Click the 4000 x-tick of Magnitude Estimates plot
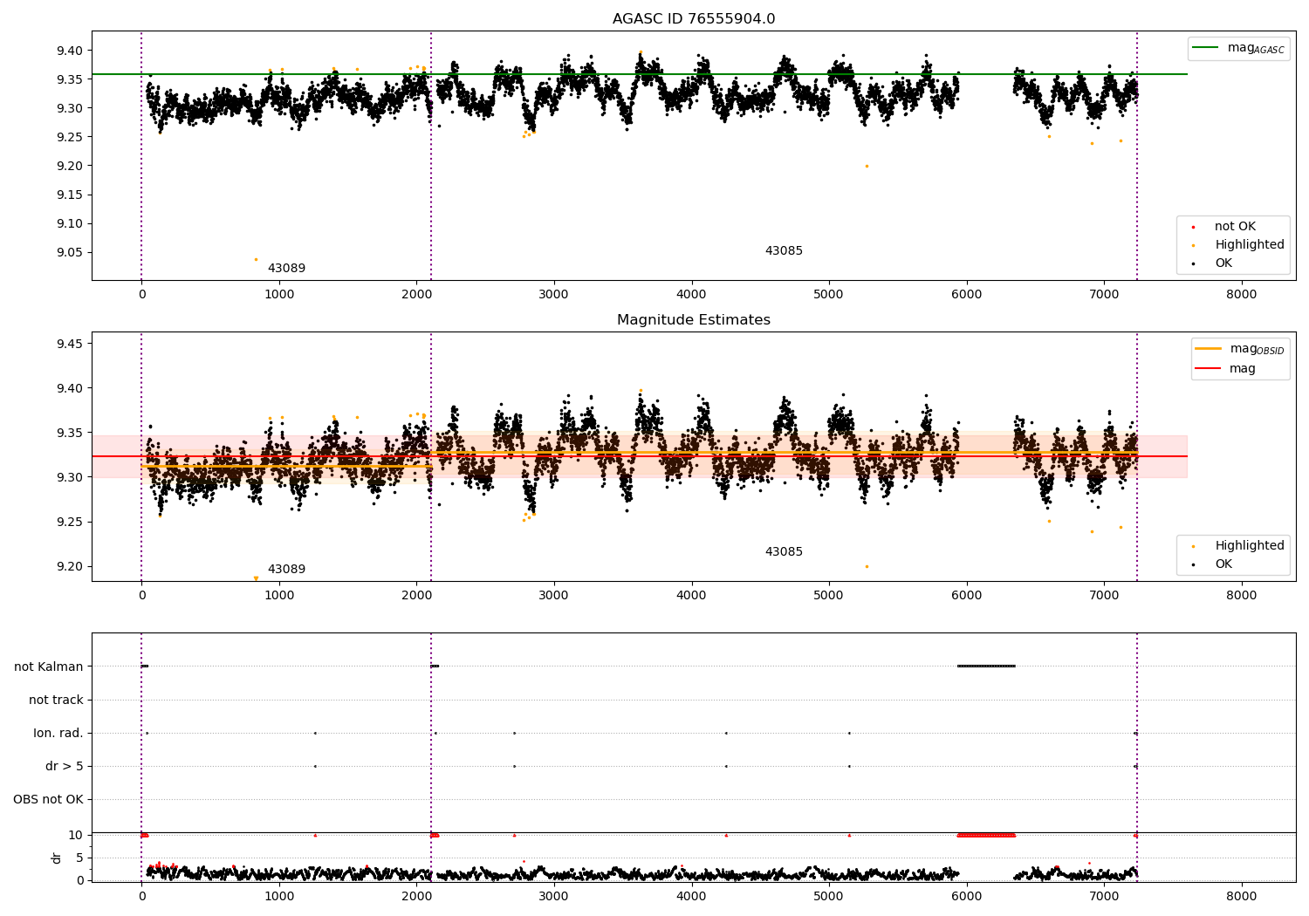This screenshot has height=916, width=1309. 692,596
